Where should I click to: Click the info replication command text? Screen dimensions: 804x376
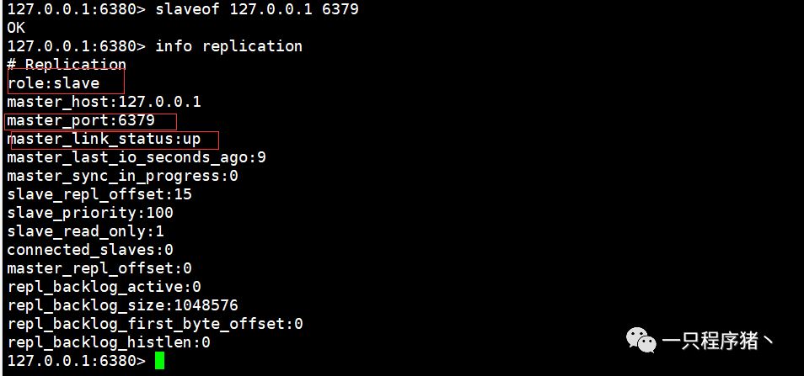pos(228,46)
